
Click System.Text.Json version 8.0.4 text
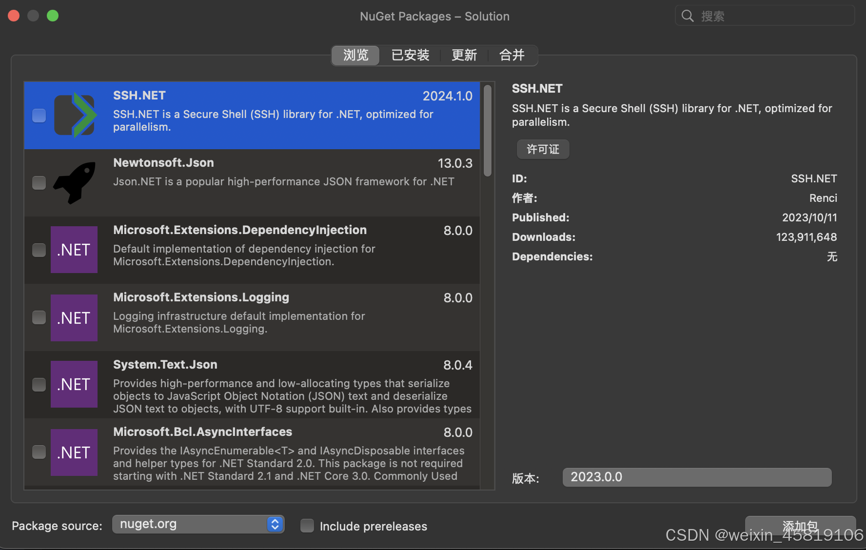458,365
